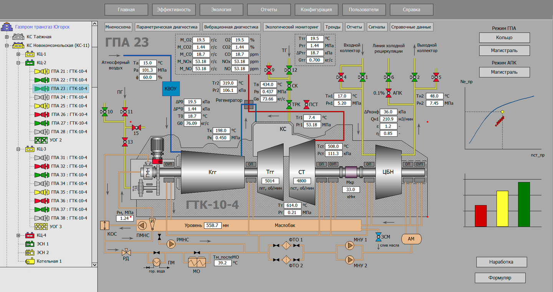
Task: Expand the КЦ-4 tree node
Action: point(18,235)
